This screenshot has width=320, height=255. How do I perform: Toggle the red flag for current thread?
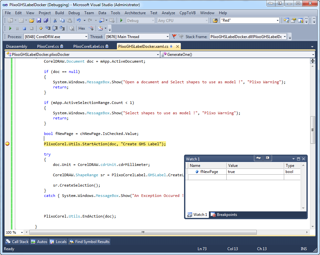click(174, 36)
